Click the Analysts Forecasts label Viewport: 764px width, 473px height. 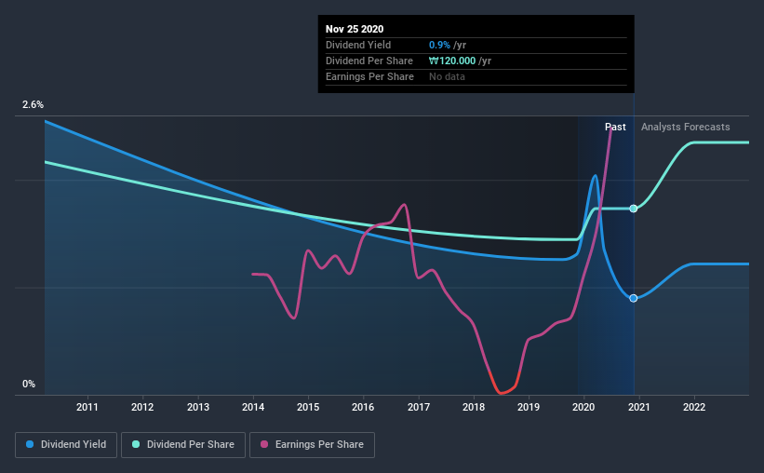point(685,127)
